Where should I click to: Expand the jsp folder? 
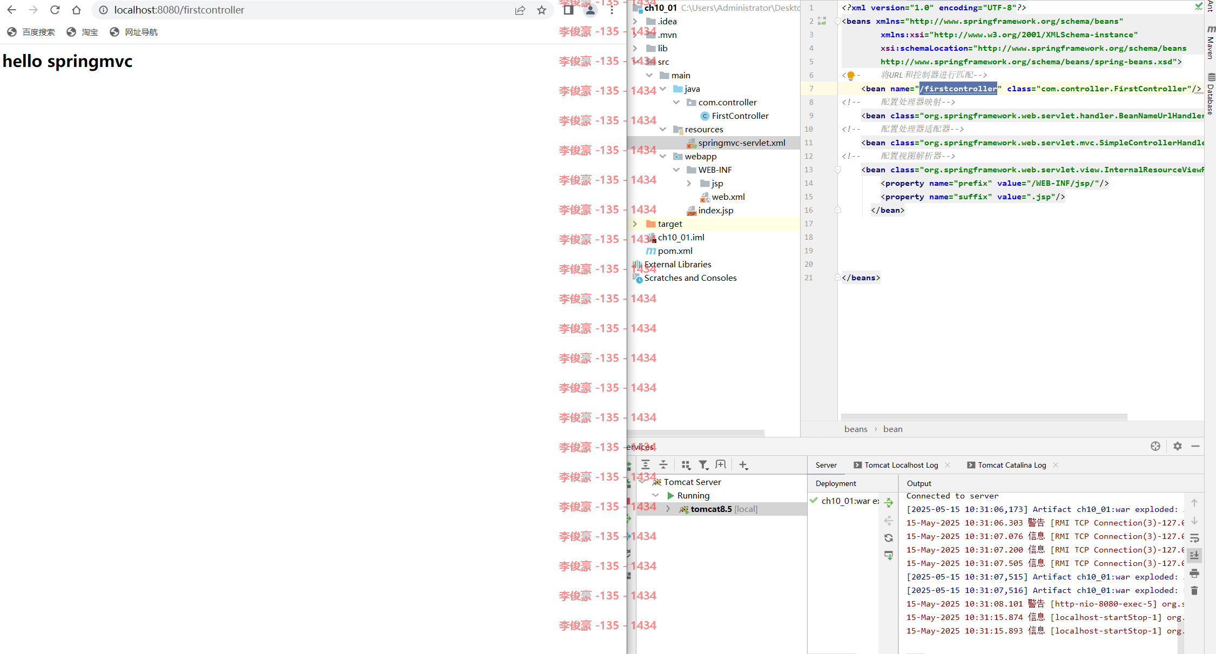[x=689, y=183]
